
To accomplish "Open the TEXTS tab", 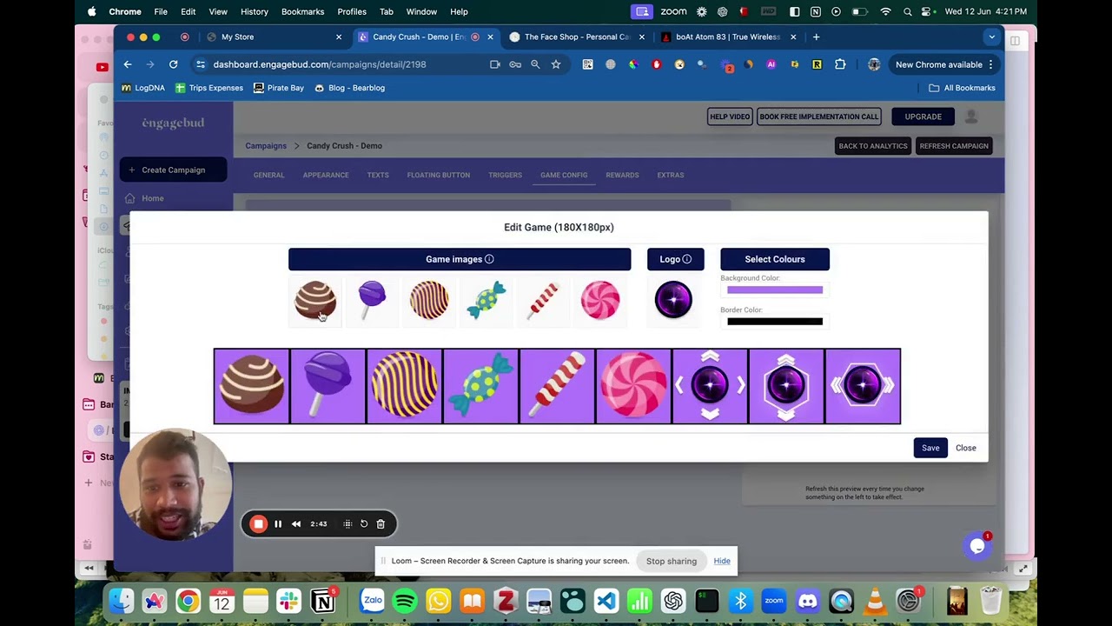I will (378, 175).
